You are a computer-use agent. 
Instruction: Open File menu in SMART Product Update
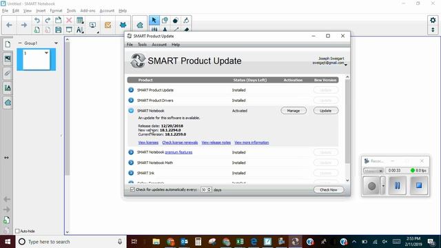click(x=130, y=44)
